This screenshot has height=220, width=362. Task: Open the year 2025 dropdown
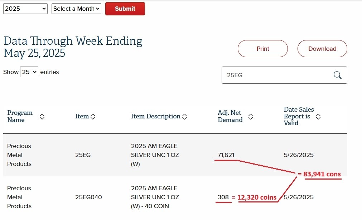[x=25, y=9]
